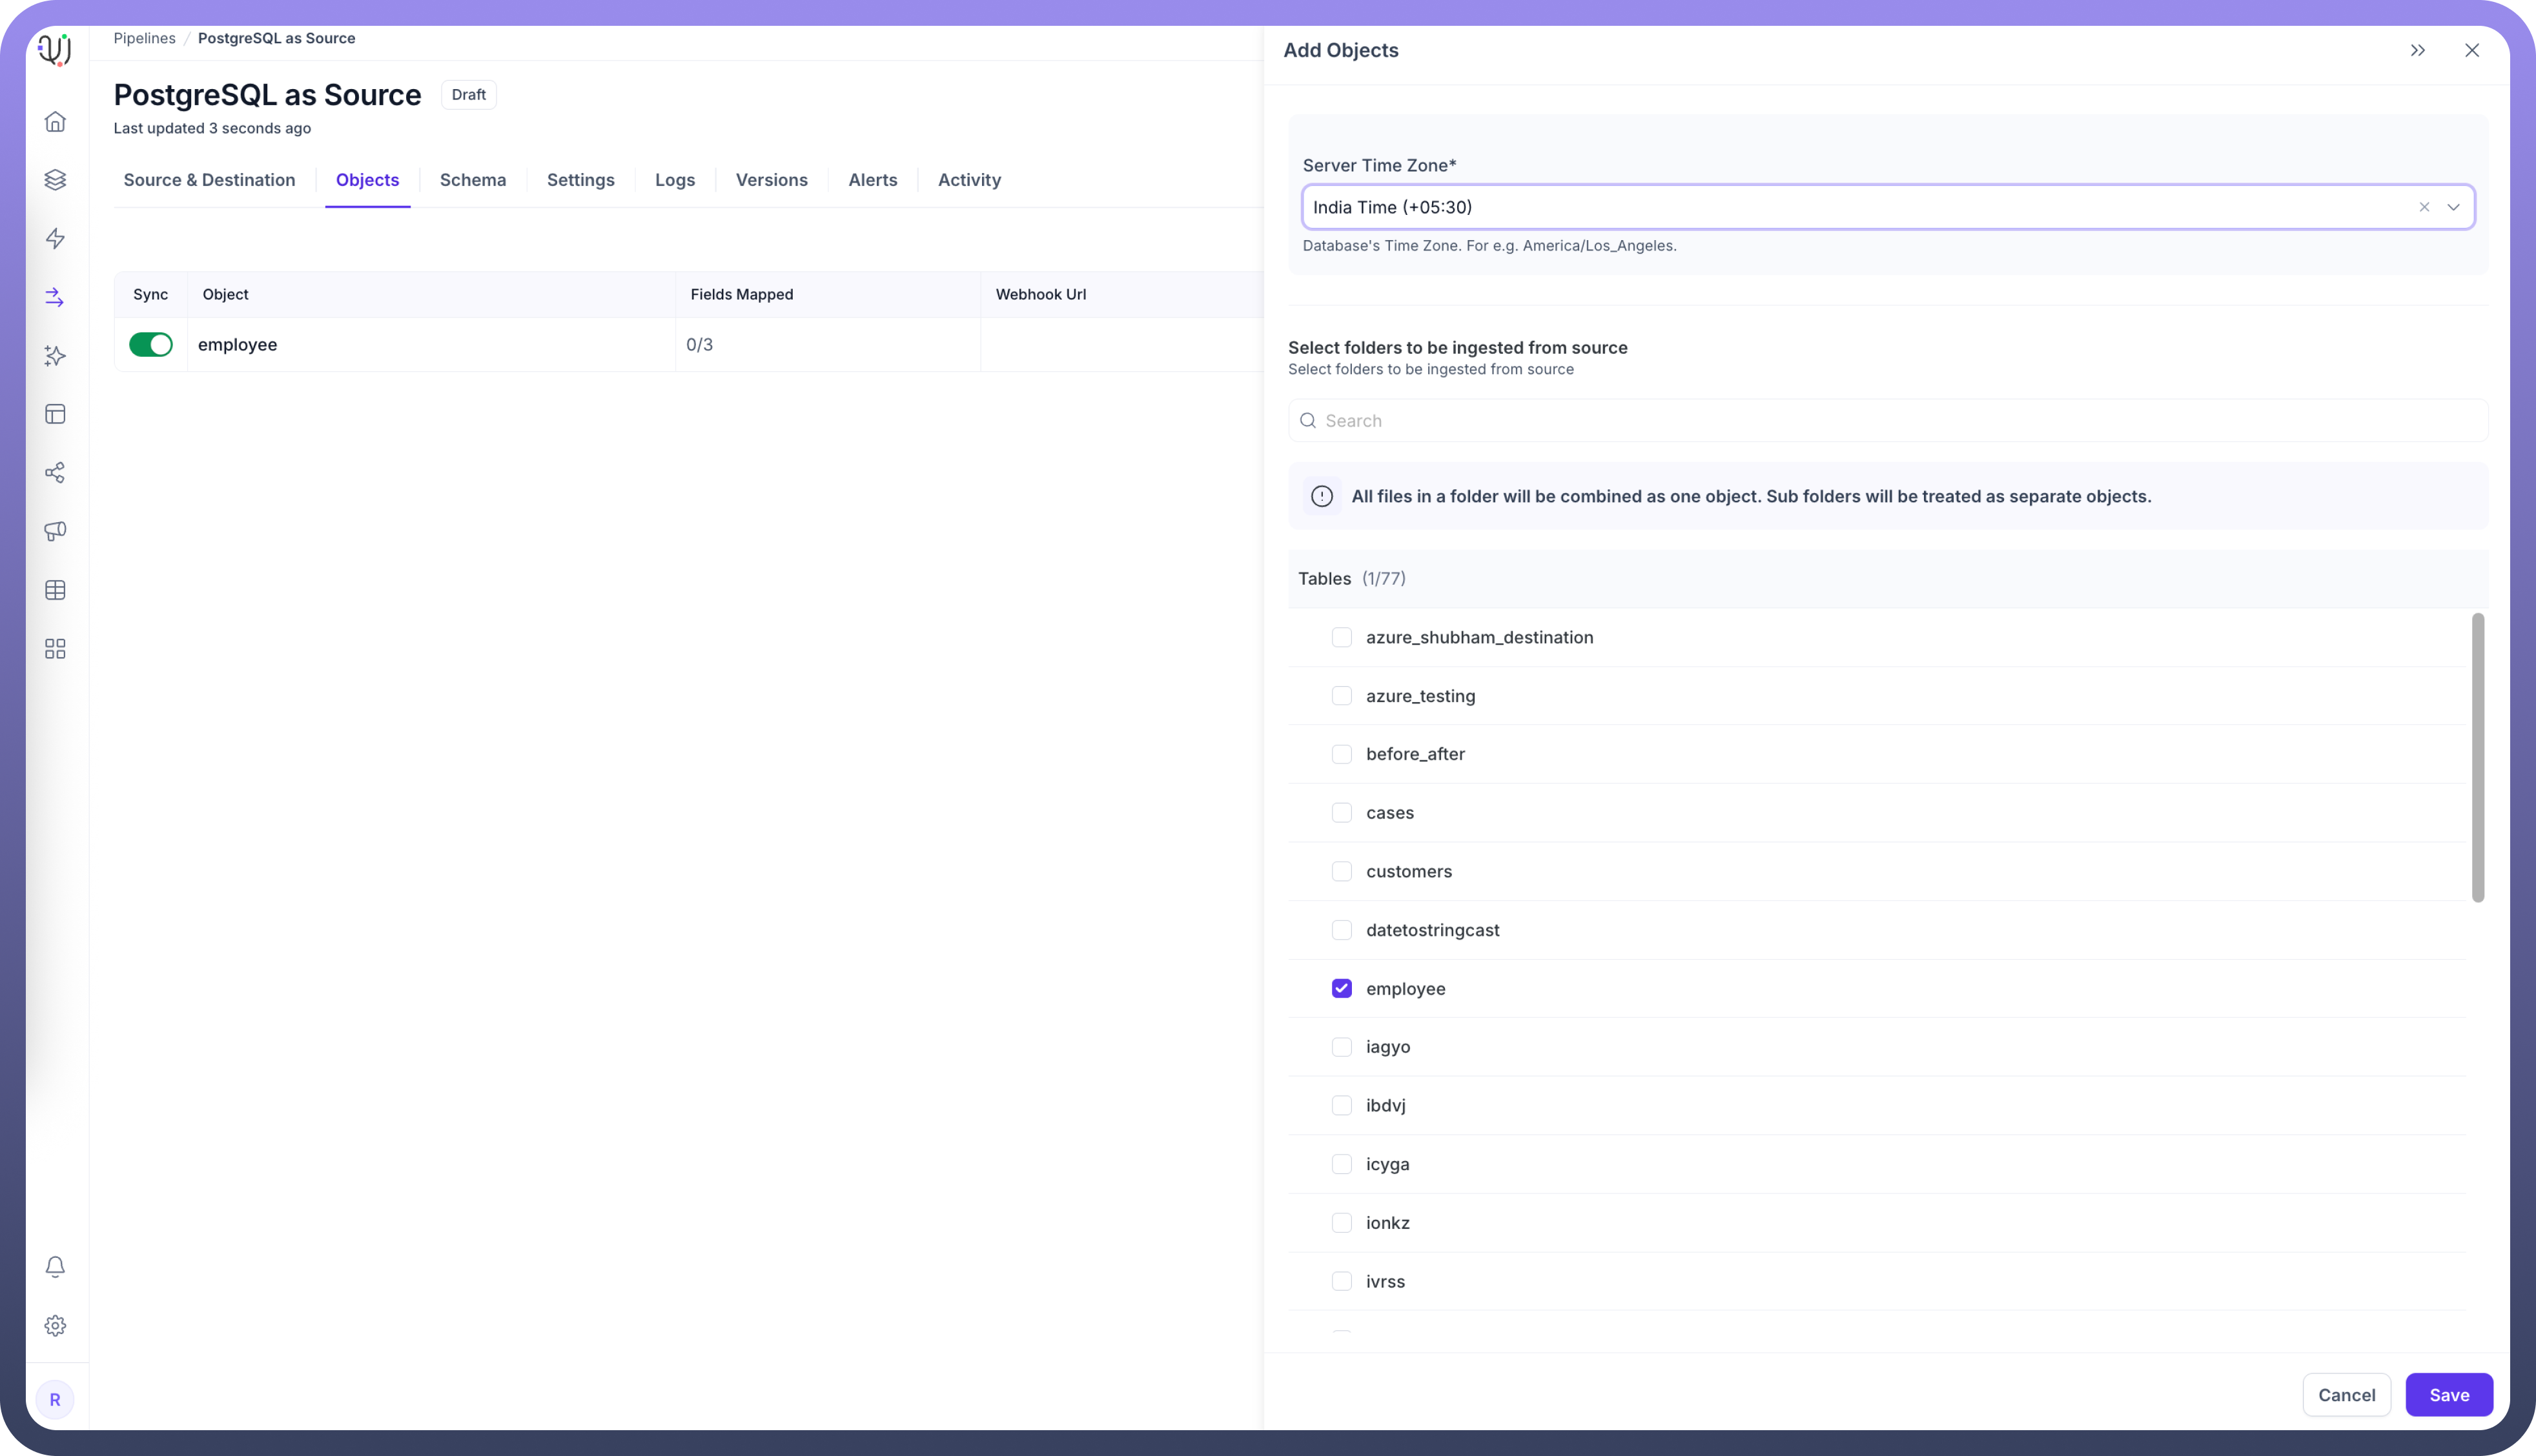The image size is (2536, 1456).
Task: Check the customers table checkbox
Action: point(1342,871)
